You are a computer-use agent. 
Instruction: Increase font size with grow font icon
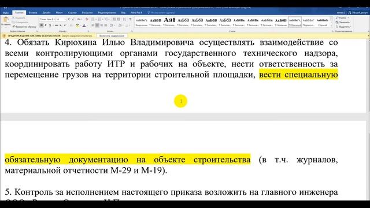(69, 19)
